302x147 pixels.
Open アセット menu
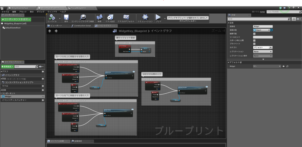point(23,12)
